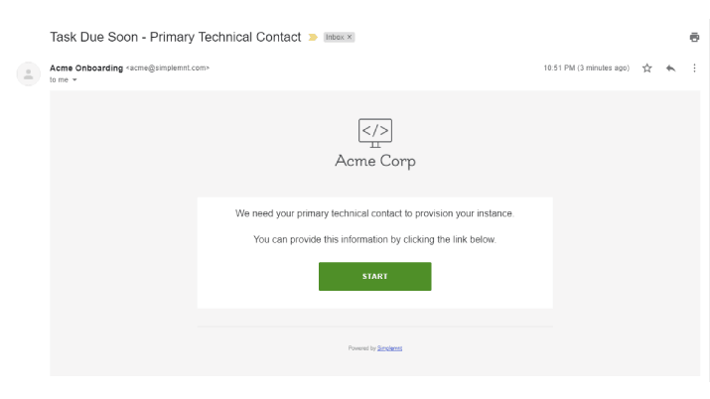Click the acme@simplemnt.com sender address
The width and height of the screenshot is (710, 399).
click(x=168, y=67)
